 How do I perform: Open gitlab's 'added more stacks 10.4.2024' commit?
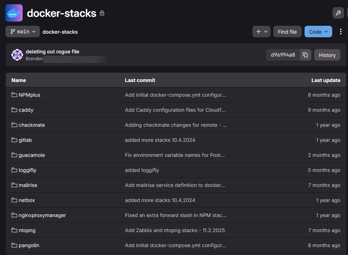click(160, 140)
